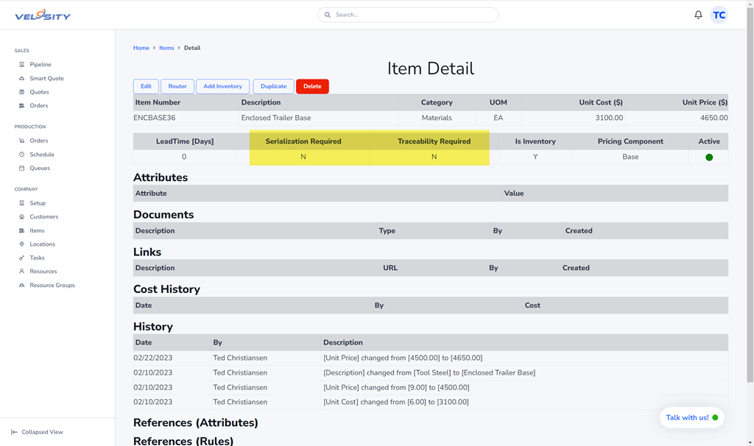Click the Add Inventory button
Viewport: 754px width, 446px height.
coord(222,86)
